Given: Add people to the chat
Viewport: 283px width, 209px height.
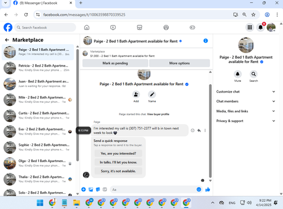Looking at the screenshot, I should pyautogui.click(x=136, y=94).
